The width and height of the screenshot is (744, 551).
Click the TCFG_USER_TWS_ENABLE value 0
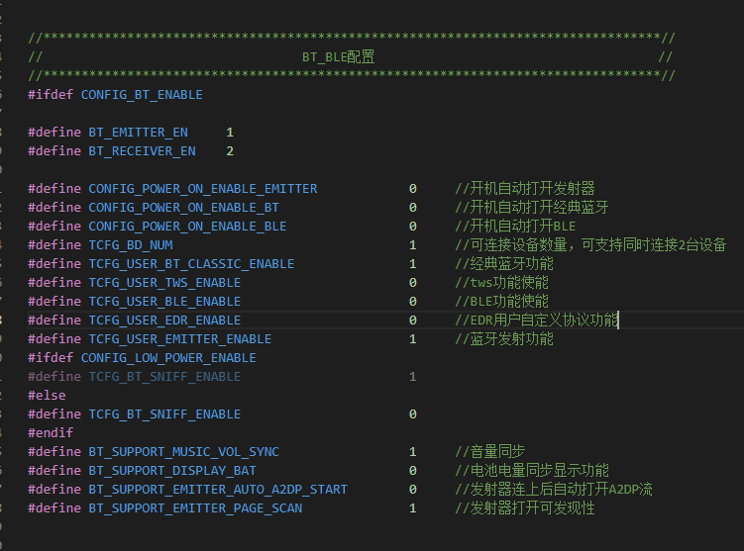coord(413,283)
